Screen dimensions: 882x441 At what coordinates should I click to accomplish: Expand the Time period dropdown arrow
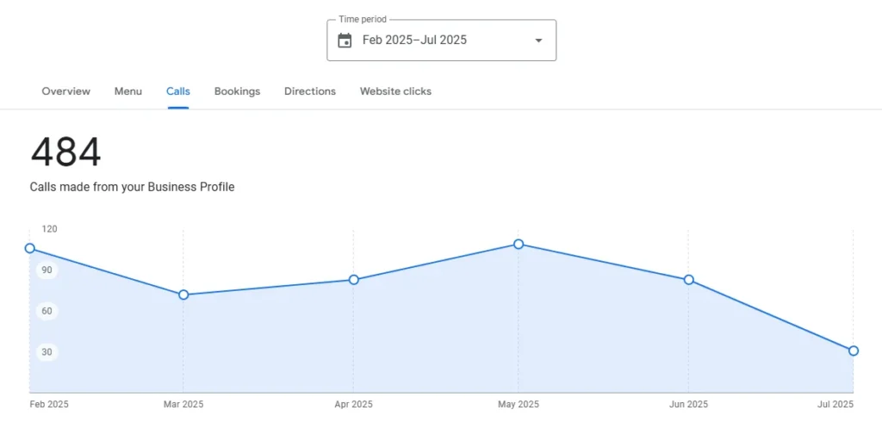[538, 40]
